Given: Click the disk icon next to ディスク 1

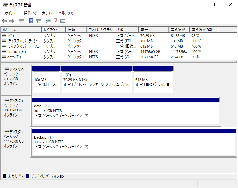Looking at the screenshot, I should (7, 100).
